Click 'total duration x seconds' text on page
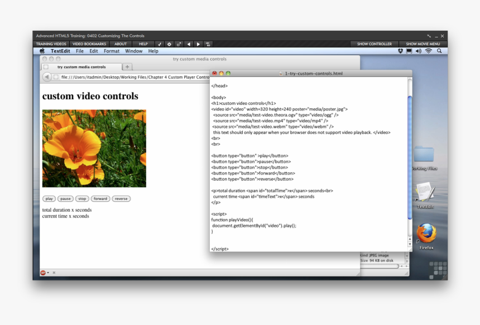480x325 pixels. pos(67,210)
